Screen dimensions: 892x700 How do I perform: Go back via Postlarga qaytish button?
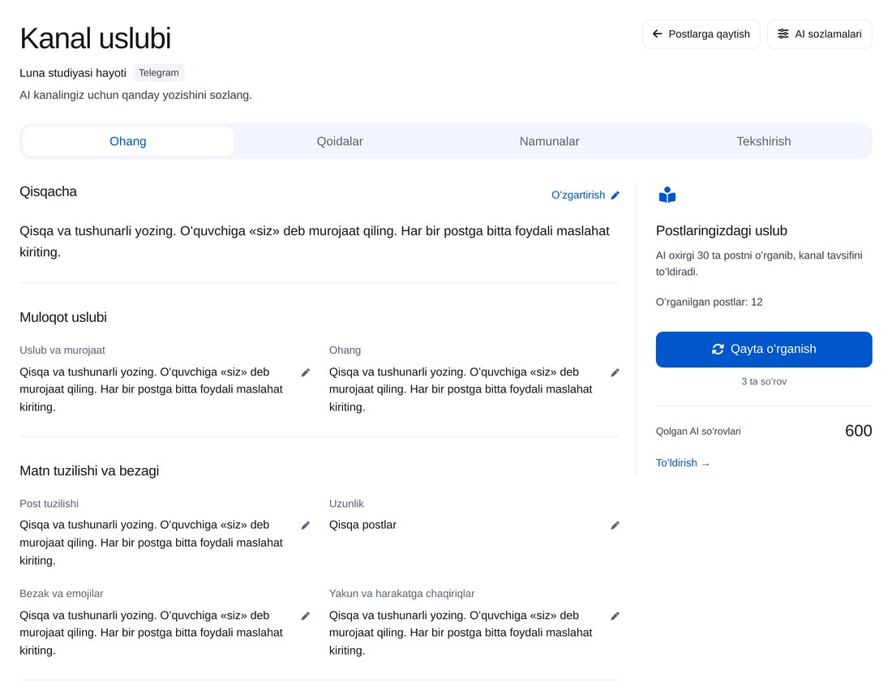click(x=701, y=34)
